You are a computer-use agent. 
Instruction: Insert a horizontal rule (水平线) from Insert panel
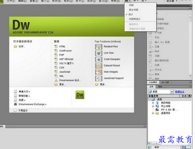[x=158, y=33]
